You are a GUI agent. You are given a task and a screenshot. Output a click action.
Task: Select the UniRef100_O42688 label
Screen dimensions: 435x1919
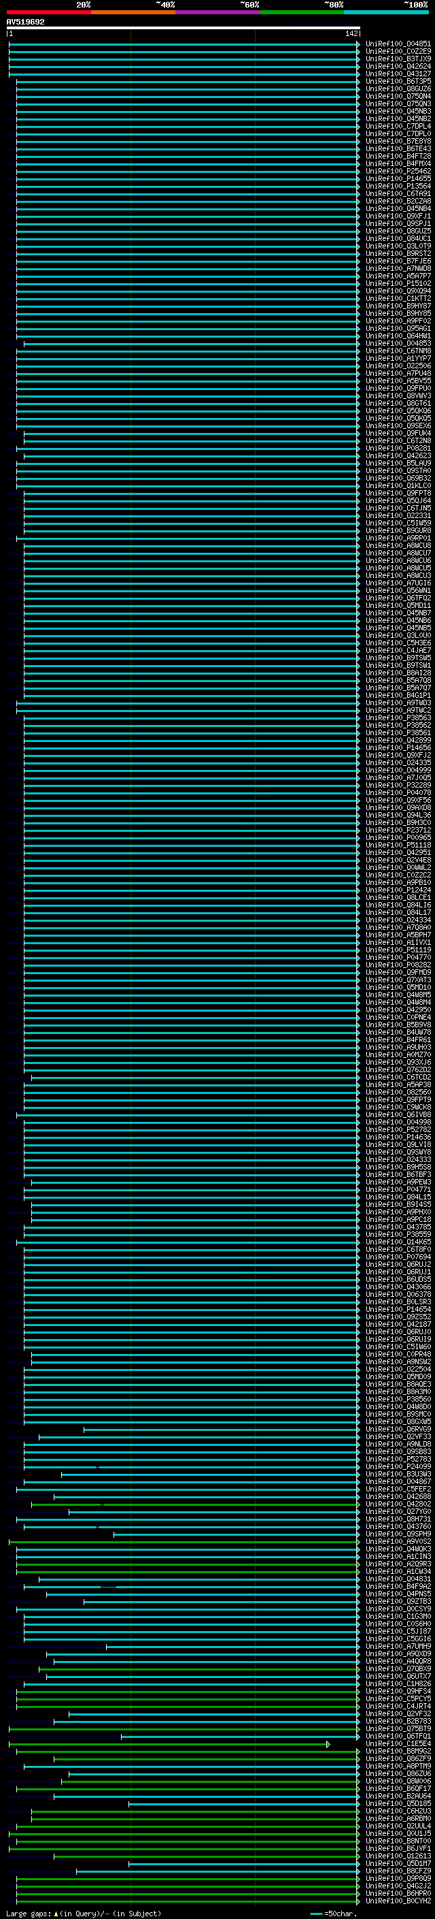click(398, 1497)
